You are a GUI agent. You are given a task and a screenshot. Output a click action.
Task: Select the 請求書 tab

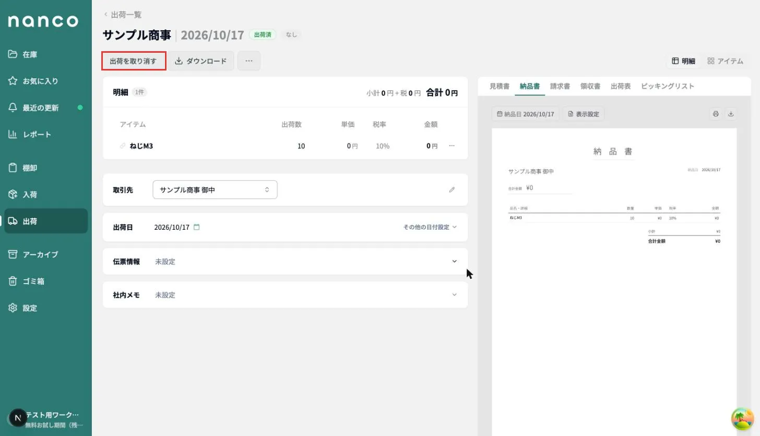coord(560,86)
